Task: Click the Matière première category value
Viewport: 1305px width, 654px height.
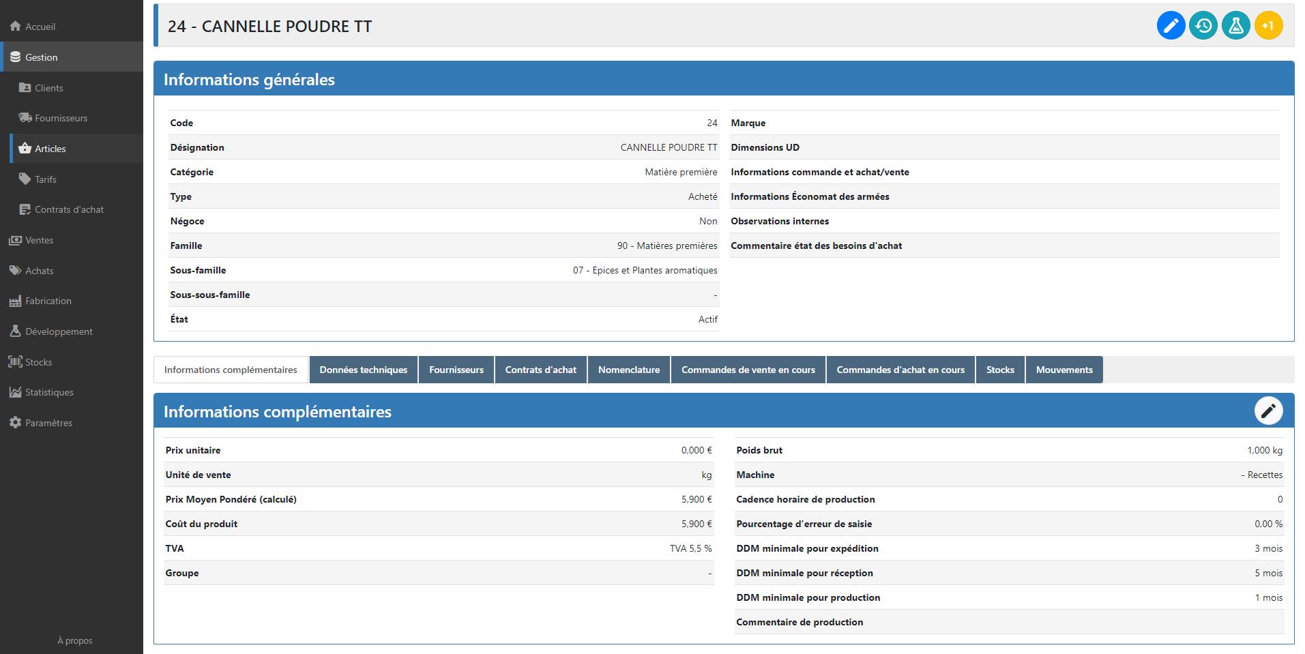Action: pos(681,172)
